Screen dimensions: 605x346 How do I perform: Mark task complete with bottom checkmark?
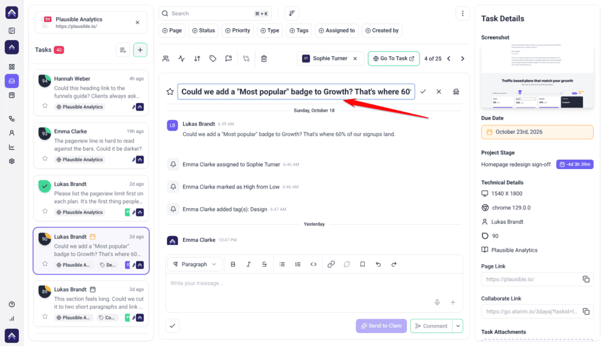(x=173, y=326)
